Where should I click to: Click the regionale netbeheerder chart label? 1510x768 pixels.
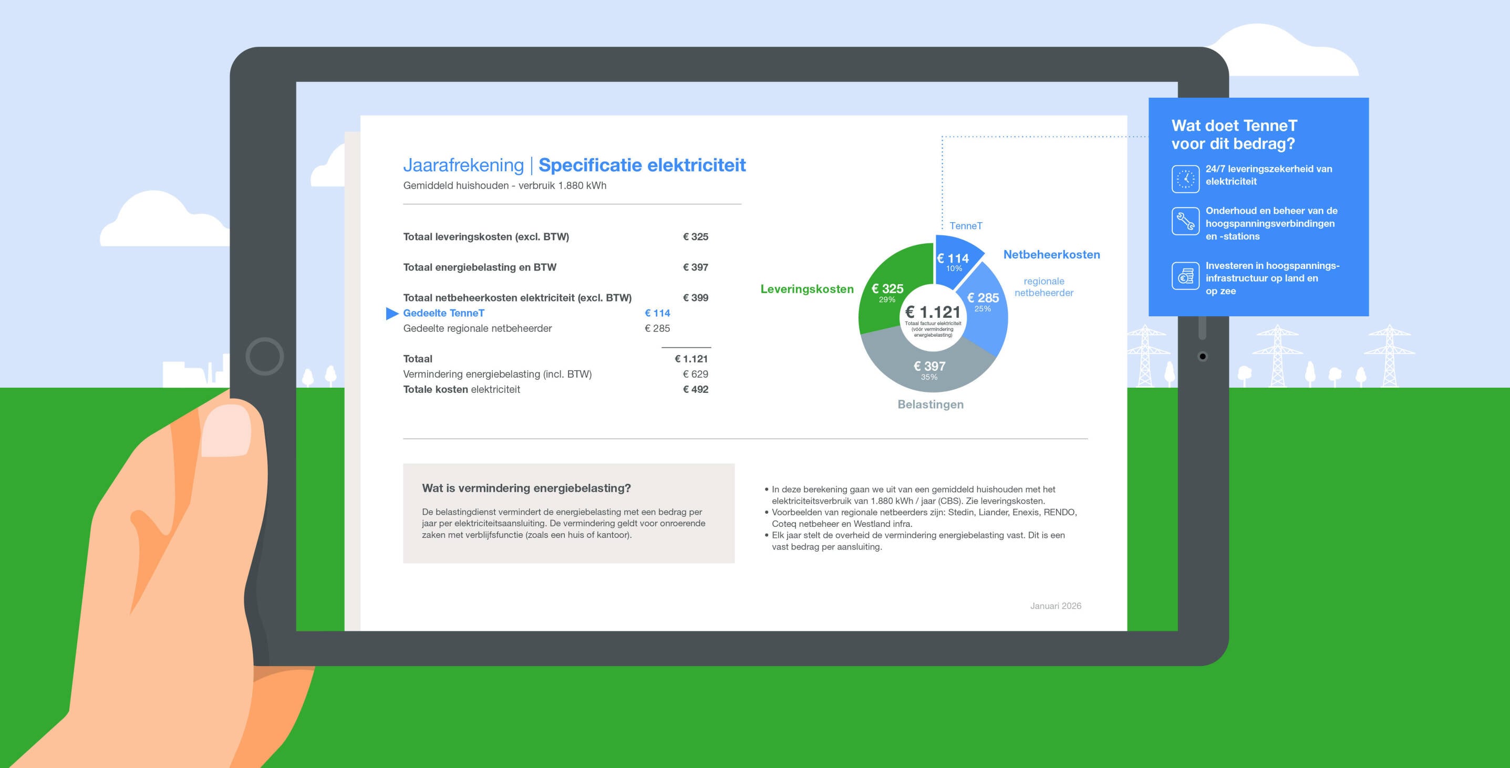point(1043,287)
